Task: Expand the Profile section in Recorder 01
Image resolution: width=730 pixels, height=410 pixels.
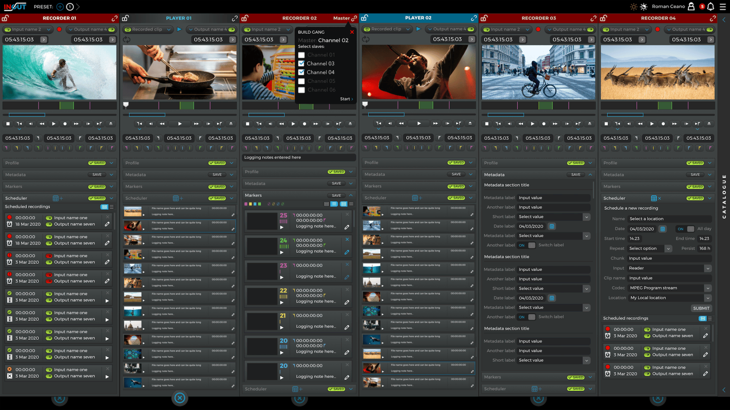Action: coord(111,163)
